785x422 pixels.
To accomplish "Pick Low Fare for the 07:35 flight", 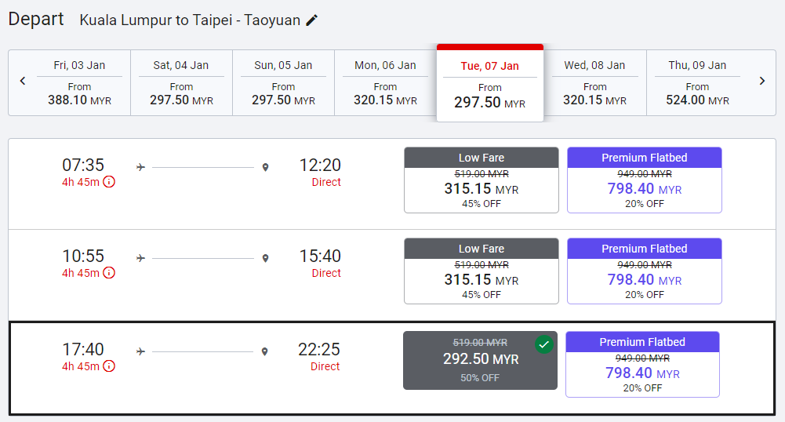I will pyautogui.click(x=481, y=180).
